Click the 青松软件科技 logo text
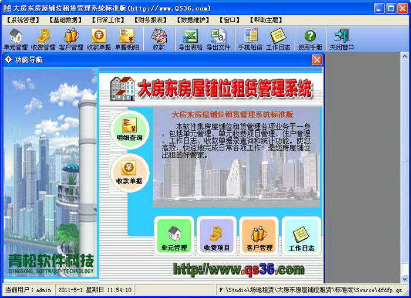Viewport: 411px width, 298px height. tap(51, 260)
